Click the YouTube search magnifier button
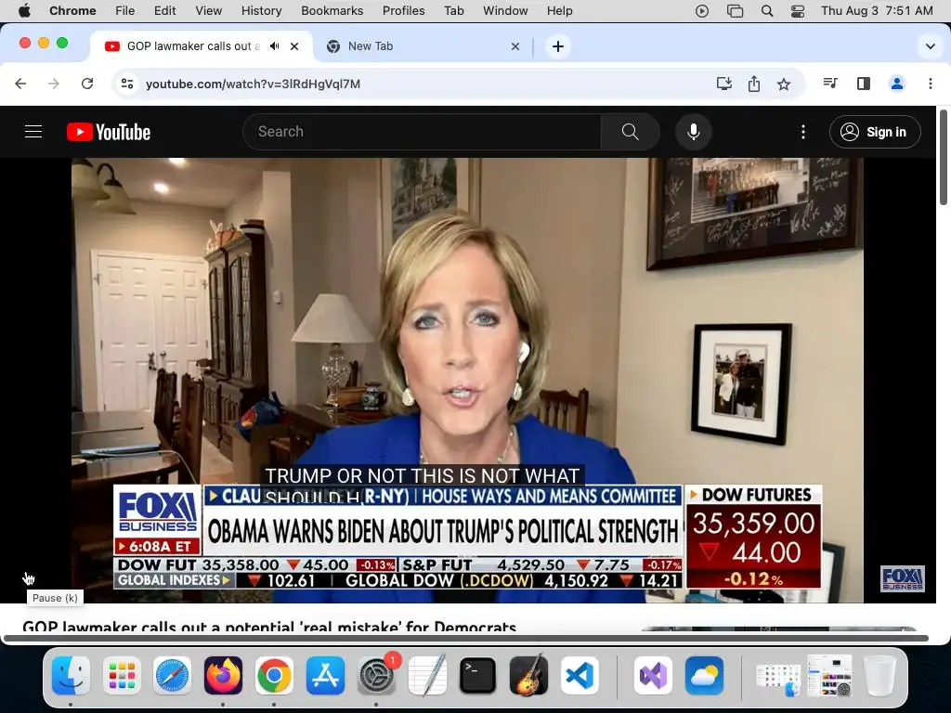This screenshot has width=951, height=713. click(x=631, y=132)
